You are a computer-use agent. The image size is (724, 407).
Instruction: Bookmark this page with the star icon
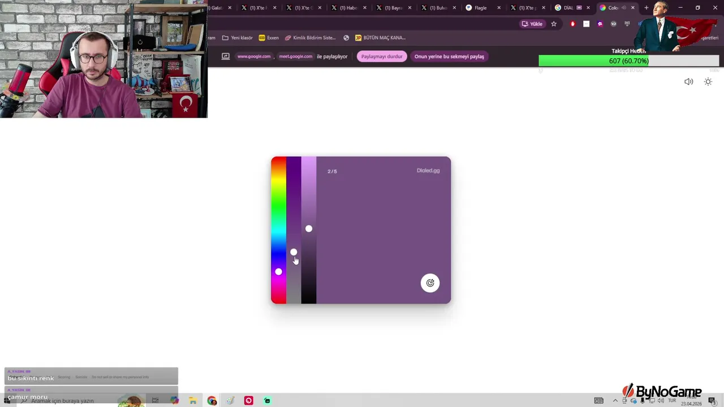pyautogui.click(x=554, y=24)
